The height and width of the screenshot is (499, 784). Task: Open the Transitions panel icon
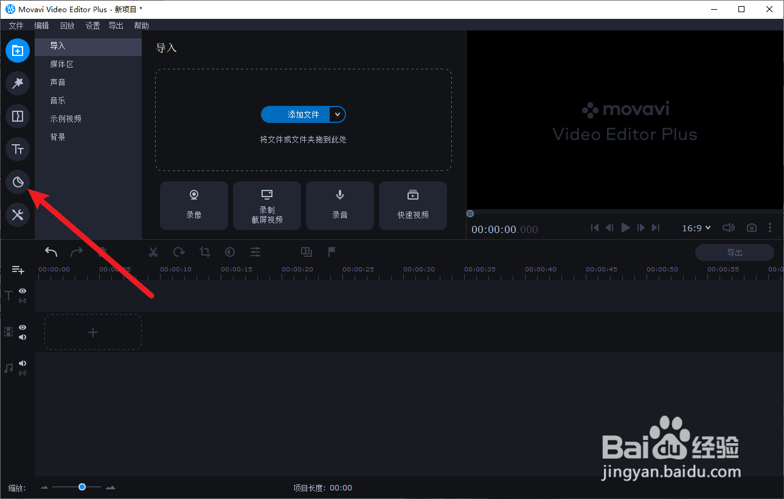click(18, 116)
